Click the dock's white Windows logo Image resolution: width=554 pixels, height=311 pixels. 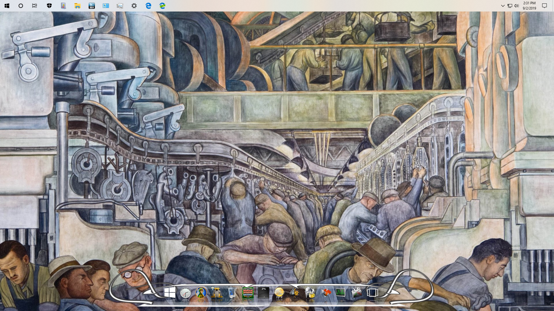[170, 293]
